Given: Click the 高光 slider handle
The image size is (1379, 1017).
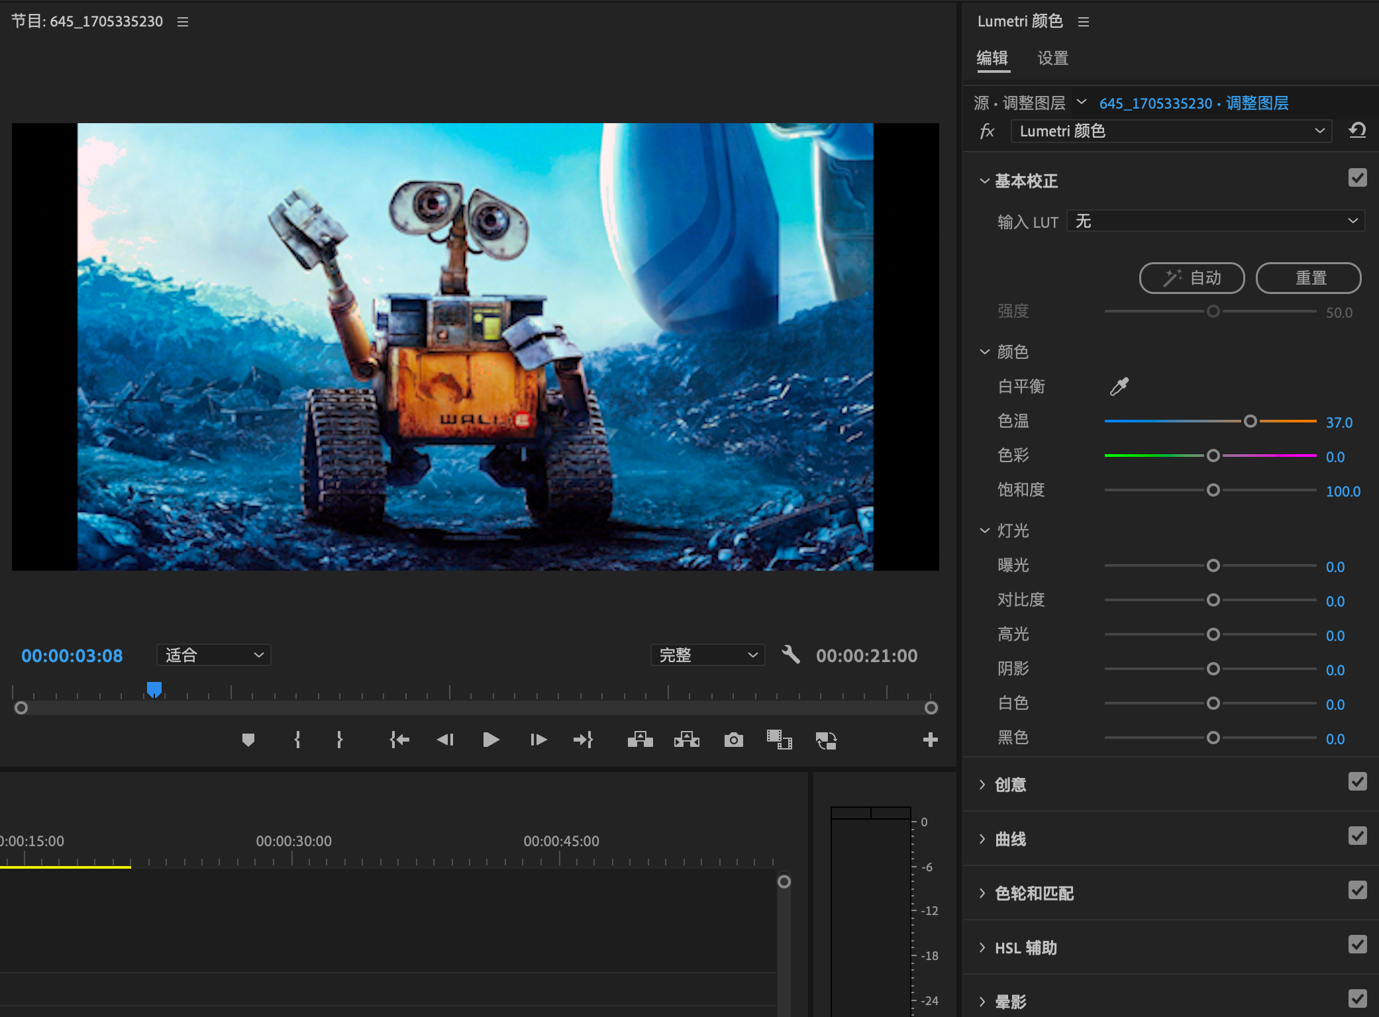Looking at the screenshot, I should (x=1213, y=634).
